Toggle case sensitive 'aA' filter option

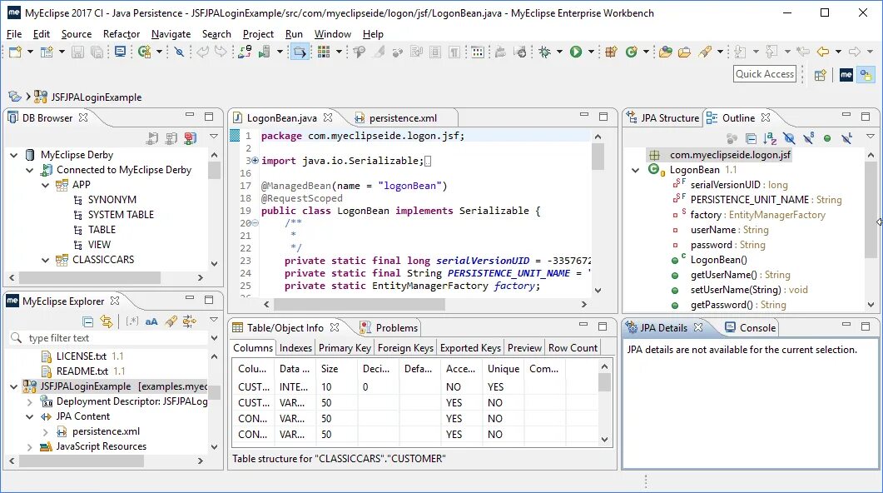[151, 321]
